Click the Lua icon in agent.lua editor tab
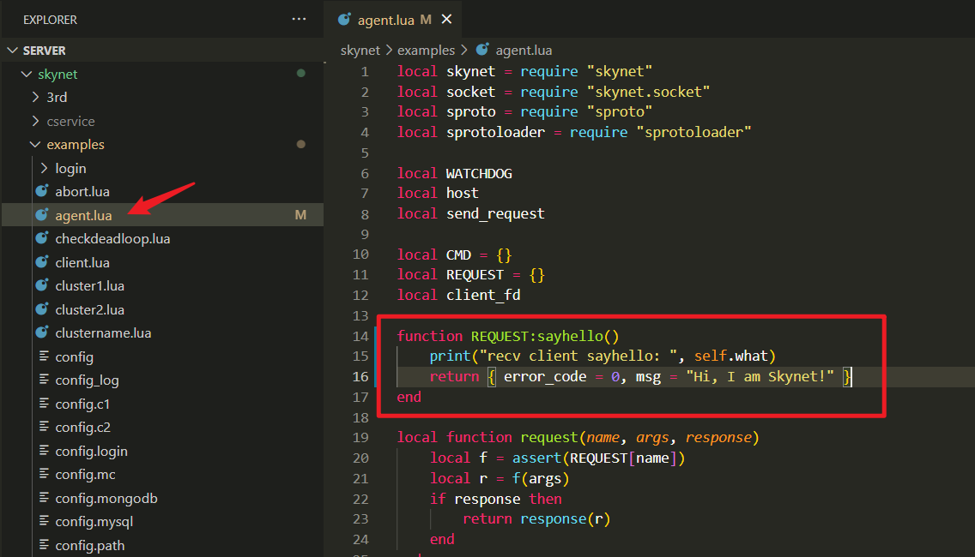975x557 pixels. (x=344, y=19)
